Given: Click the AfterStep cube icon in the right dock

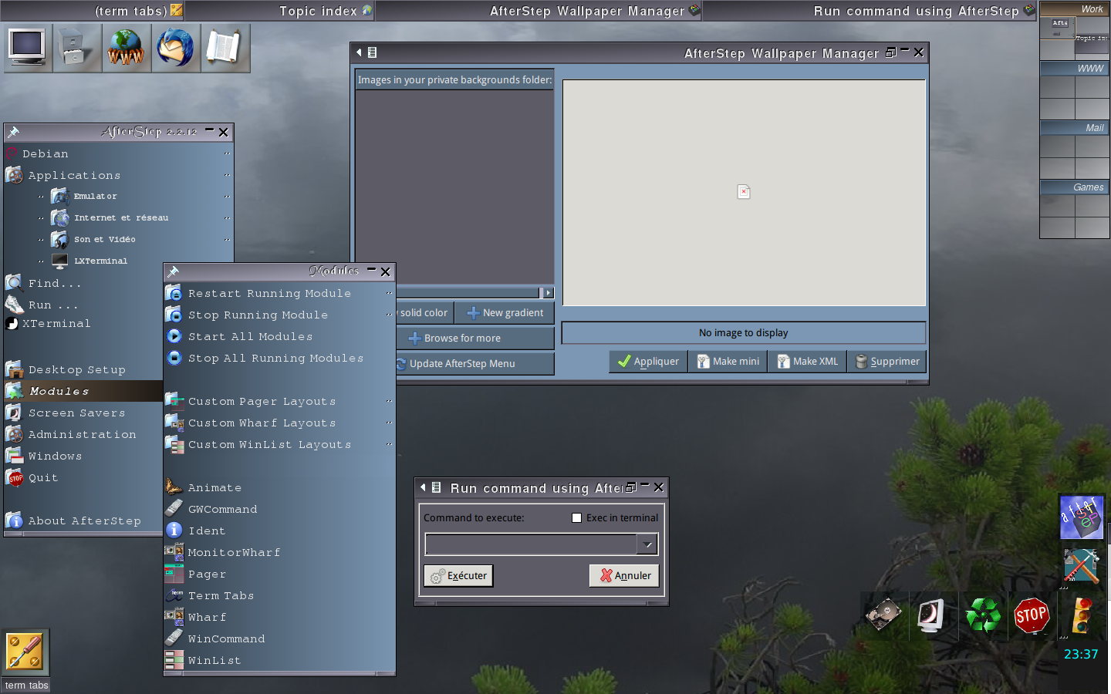Looking at the screenshot, I should tap(1081, 517).
